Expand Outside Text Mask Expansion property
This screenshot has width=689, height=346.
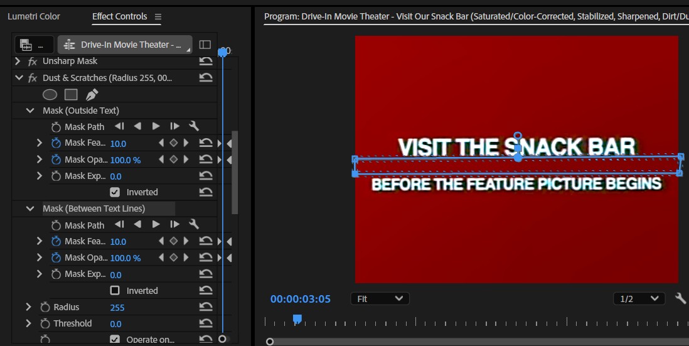coord(39,176)
